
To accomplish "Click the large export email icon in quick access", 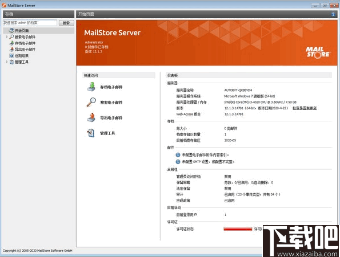I will point(91,117).
